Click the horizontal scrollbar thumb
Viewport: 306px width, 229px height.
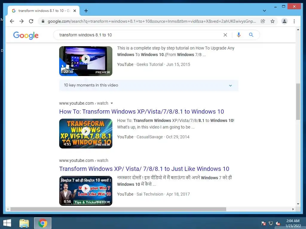118,209
